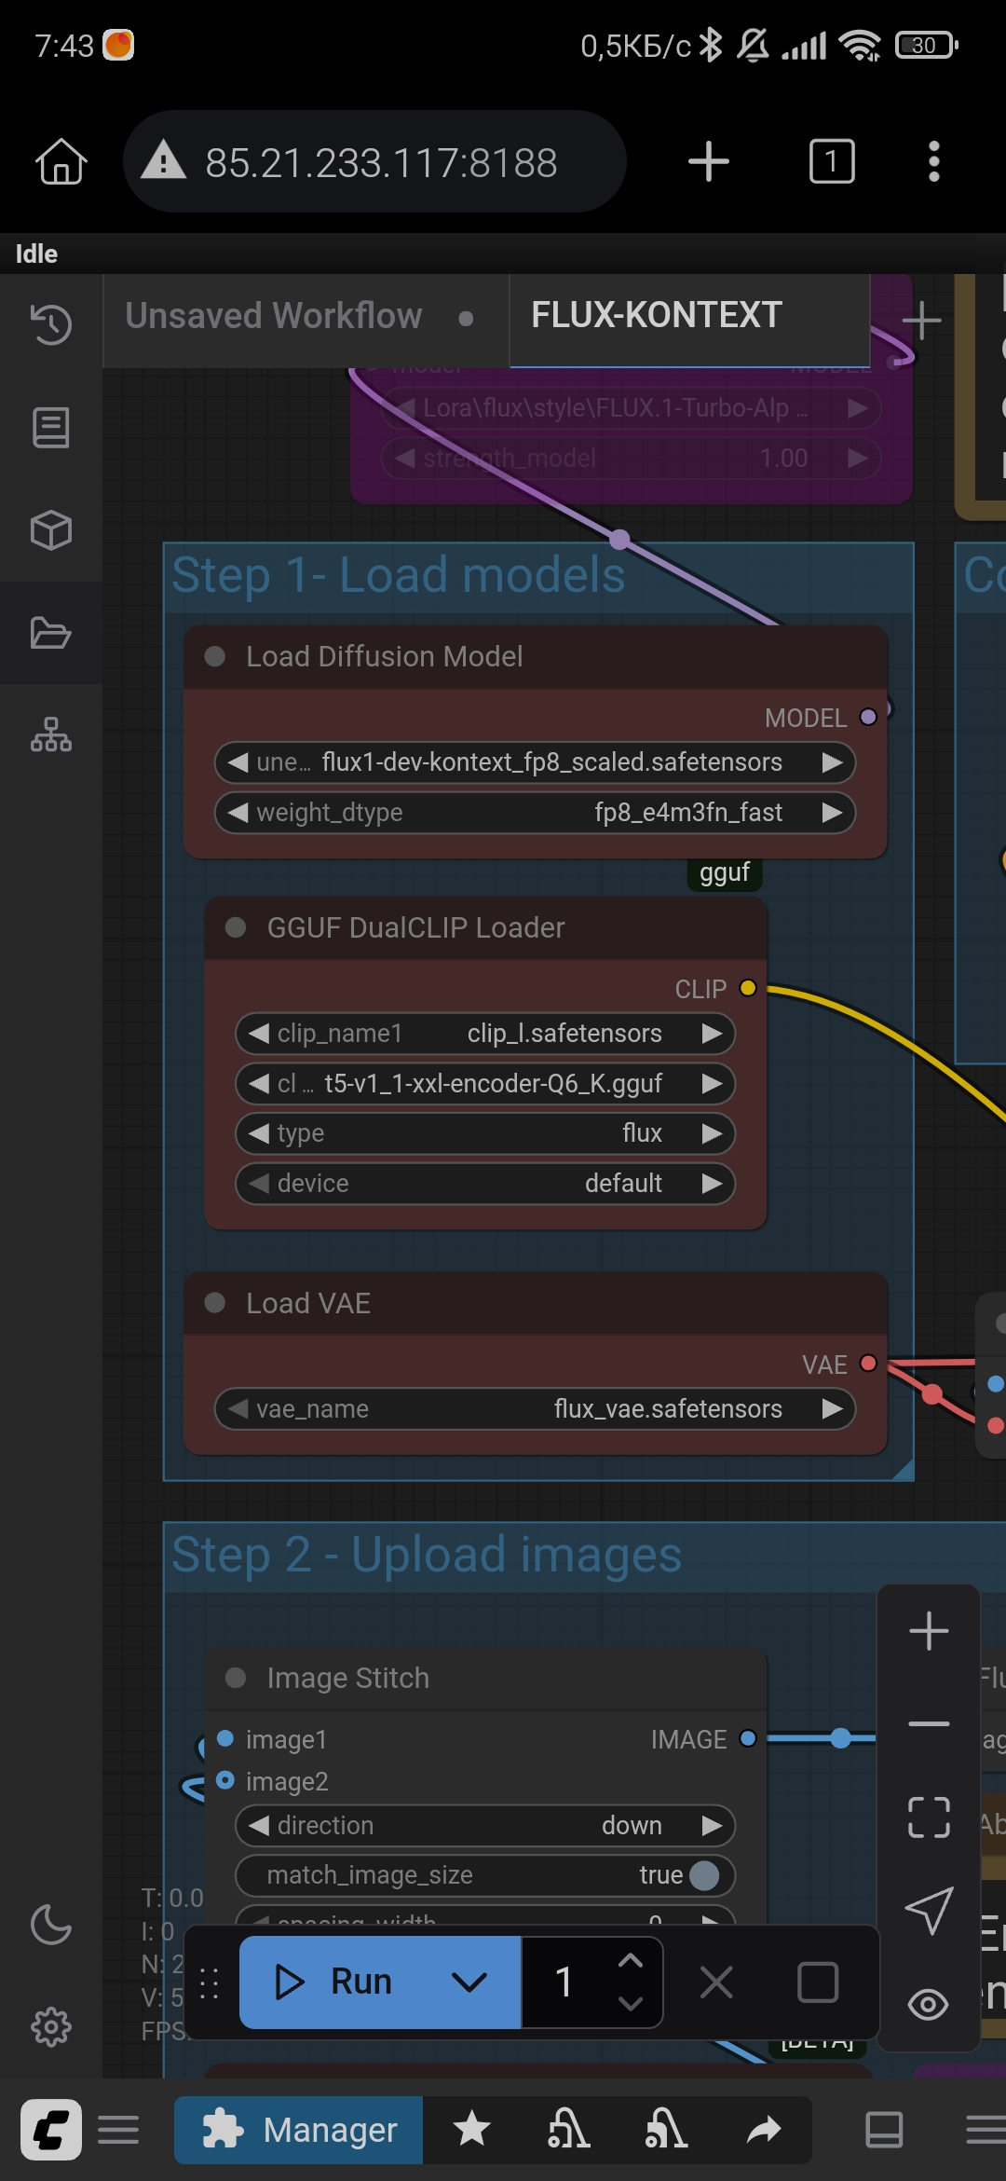
Task: Click the image1 input socket
Action: [225, 1739]
